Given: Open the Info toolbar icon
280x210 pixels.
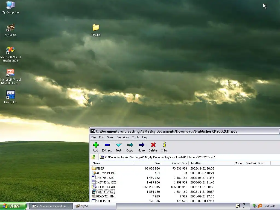Looking at the screenshot, I should click(x=164, y=144).
